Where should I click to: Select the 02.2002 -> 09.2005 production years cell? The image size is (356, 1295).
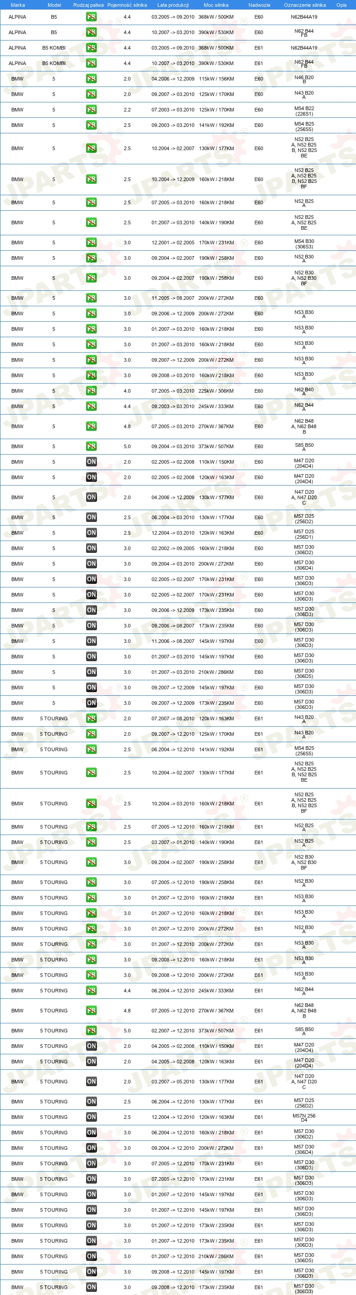click(x=173, y=548)
